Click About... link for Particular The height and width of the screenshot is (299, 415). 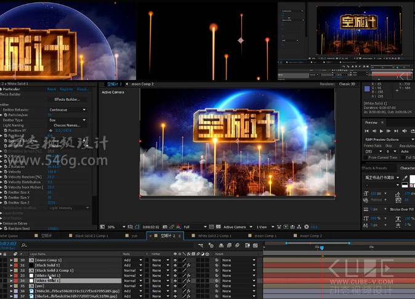[x=83, y=89]
